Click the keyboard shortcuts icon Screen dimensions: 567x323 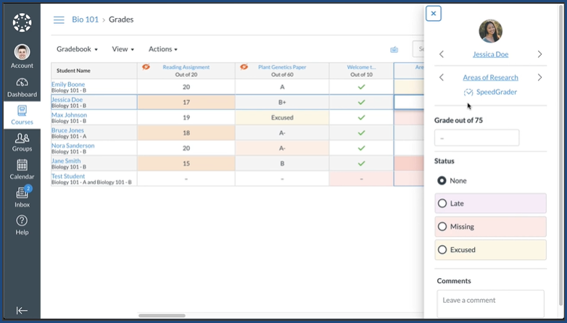(394, 49)
